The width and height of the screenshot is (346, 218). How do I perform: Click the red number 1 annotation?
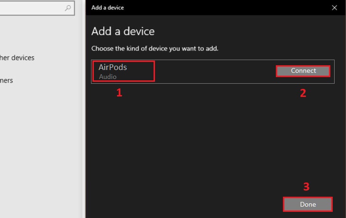119,93
